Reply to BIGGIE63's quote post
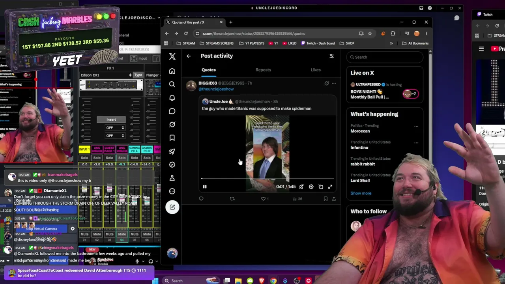Image resolution: width=505 pixels, height=284 pixels. tap(201, 199)
